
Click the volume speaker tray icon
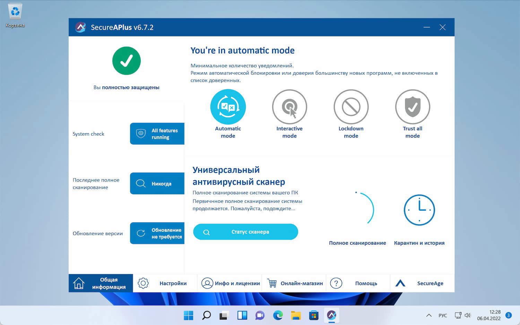coord(468,315)
